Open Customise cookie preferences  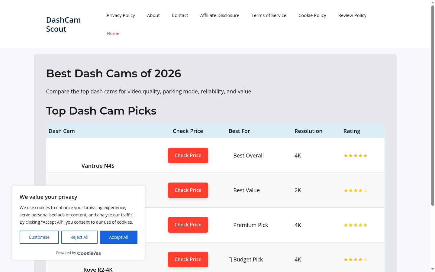click(39, 237)
